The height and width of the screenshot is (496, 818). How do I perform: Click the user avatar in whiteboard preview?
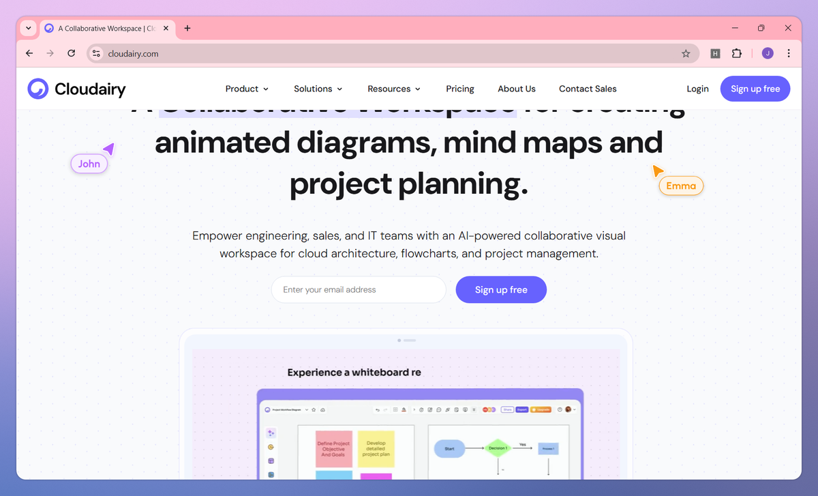(568, 409)
